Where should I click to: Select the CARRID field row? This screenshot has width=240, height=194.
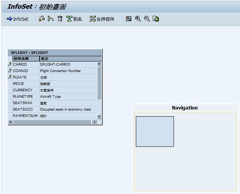point(52,65)
